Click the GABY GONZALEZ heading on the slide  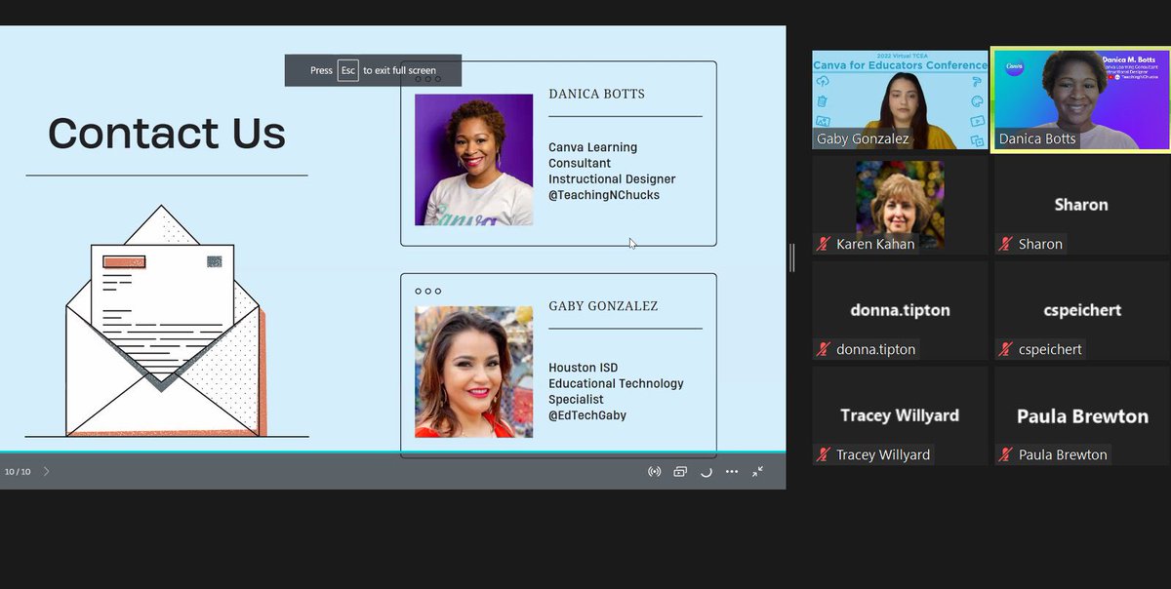click(603, 306)
